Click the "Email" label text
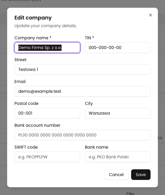 tap(20, 82)
